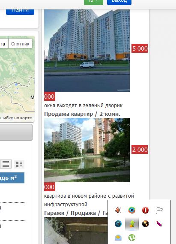Click the purple feather tray icon
This screenshot has width=176, height=244.
[159, 224]
